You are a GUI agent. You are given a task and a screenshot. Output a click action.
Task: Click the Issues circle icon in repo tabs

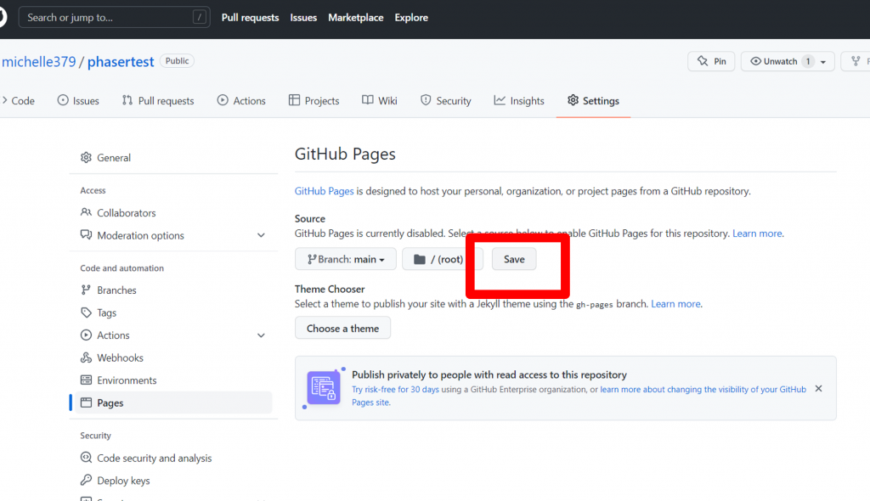click(x=63, y=100)
